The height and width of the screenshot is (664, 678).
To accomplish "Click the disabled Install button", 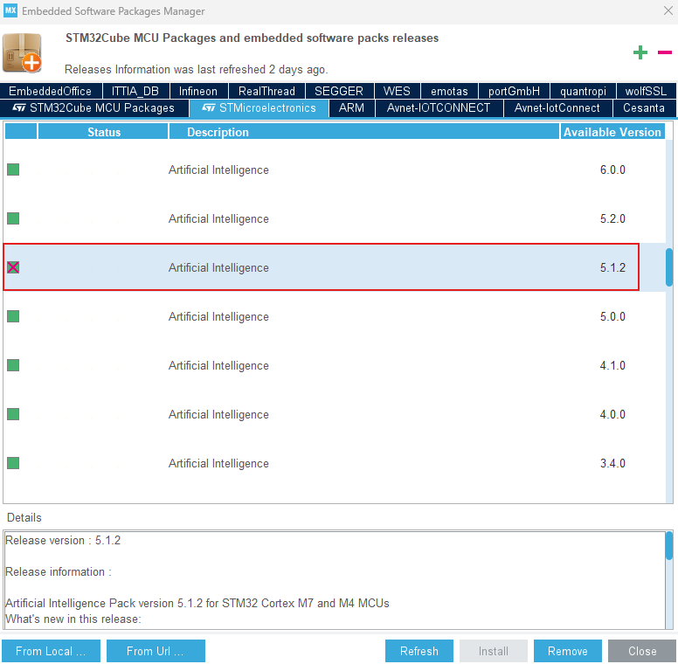I will click(494, 651).
